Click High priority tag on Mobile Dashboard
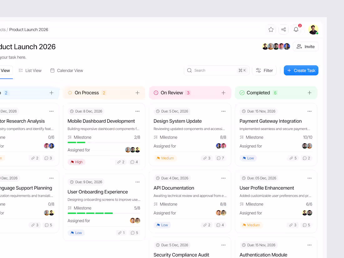This screenshot has height=258, width=344. click(x=77, y=162)
